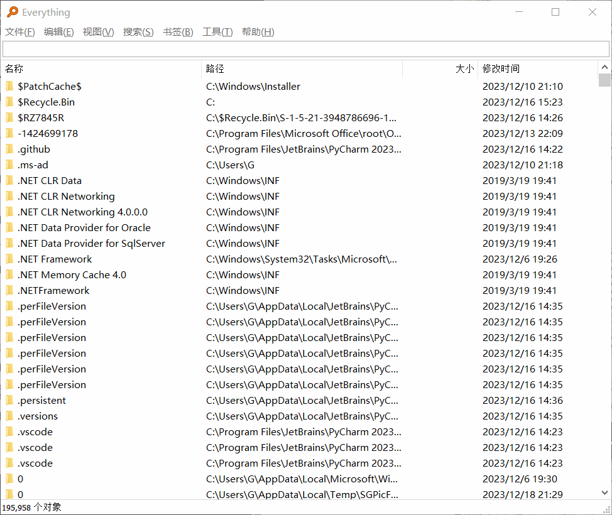The width and height of the screenshot is (612, 515).
Task: Click path C:\Users\G
Action: coord(230,165)
